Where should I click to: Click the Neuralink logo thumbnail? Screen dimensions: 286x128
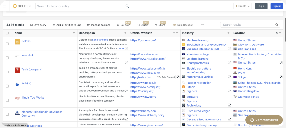[17, 56]
